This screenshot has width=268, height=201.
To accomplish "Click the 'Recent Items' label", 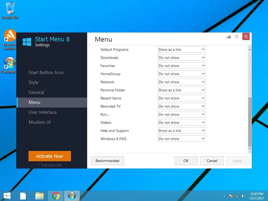I will tap(111, 98).
